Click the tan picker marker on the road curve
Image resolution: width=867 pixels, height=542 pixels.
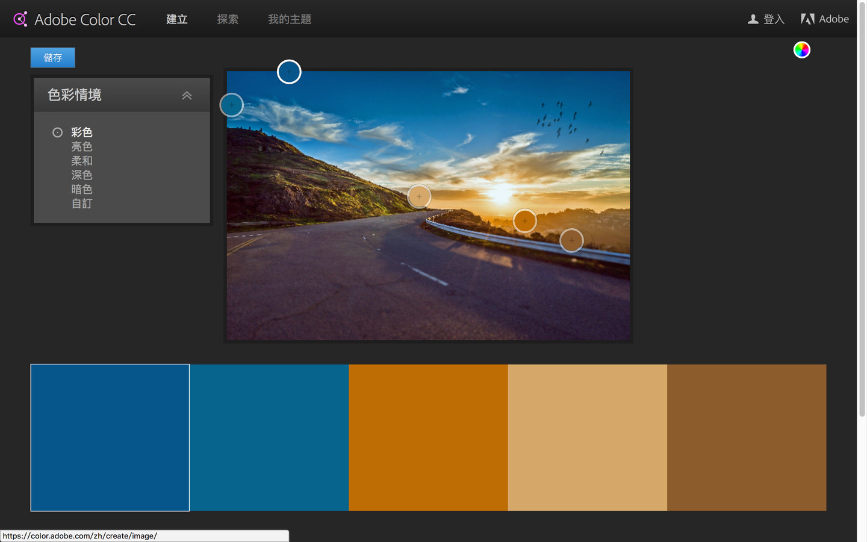(419, 196)
